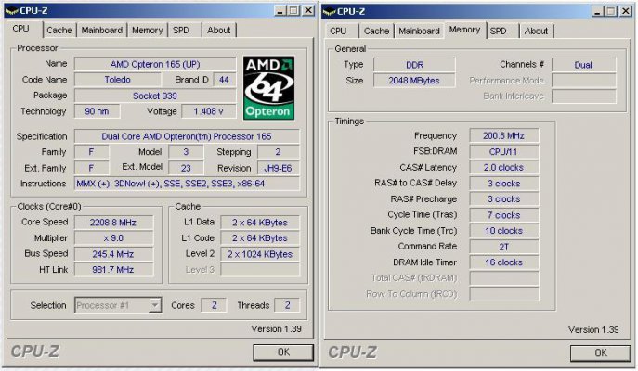Click the Cycle Time (Tras) value 7 clocks

504,215
